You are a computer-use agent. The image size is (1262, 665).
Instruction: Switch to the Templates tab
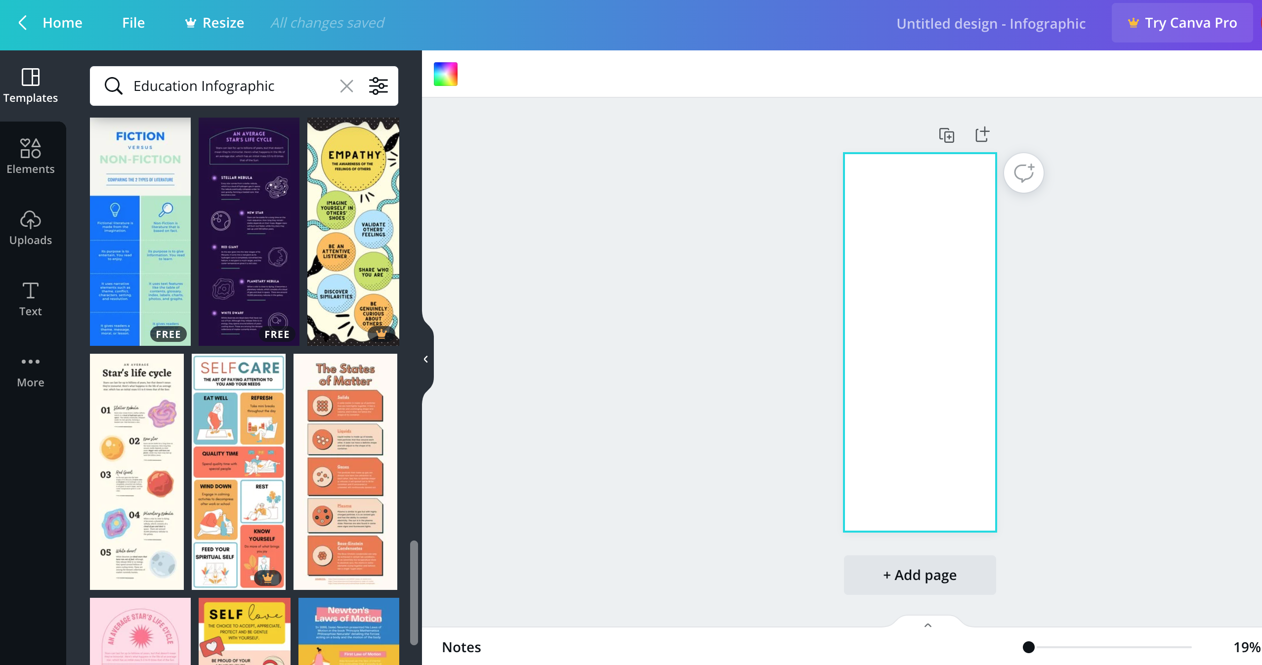pos(30,85)
